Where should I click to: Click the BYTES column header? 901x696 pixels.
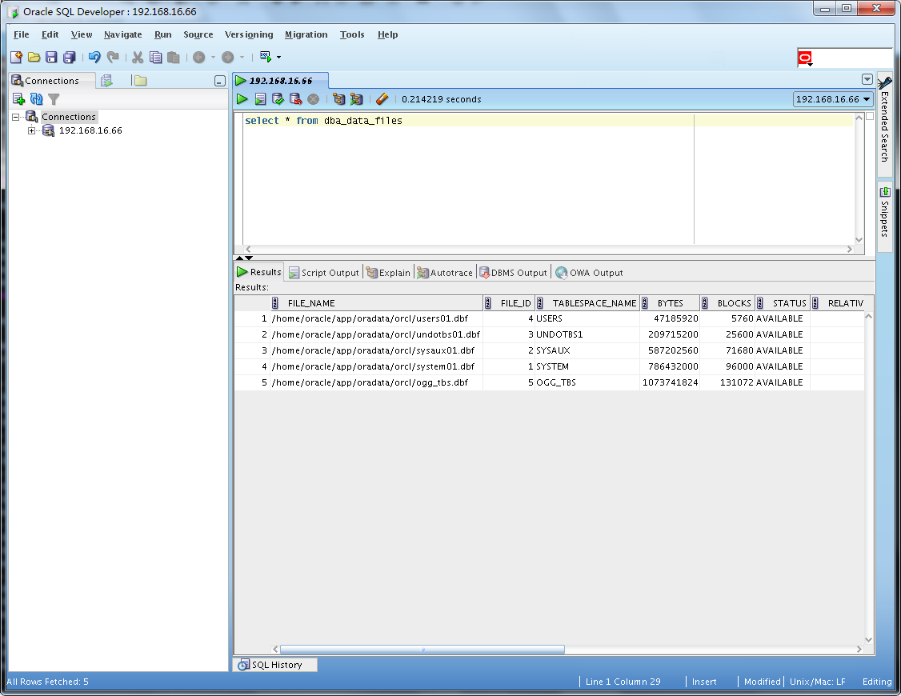[670, 303]
